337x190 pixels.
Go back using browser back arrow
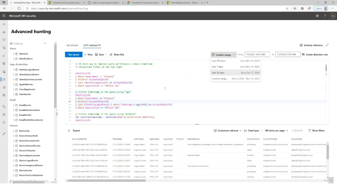pyautogui.click(x=4, y=8)
